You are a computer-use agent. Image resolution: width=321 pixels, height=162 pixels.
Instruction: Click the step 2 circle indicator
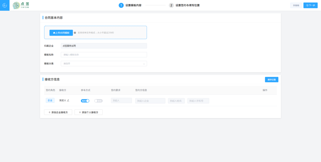click(171, 5)
